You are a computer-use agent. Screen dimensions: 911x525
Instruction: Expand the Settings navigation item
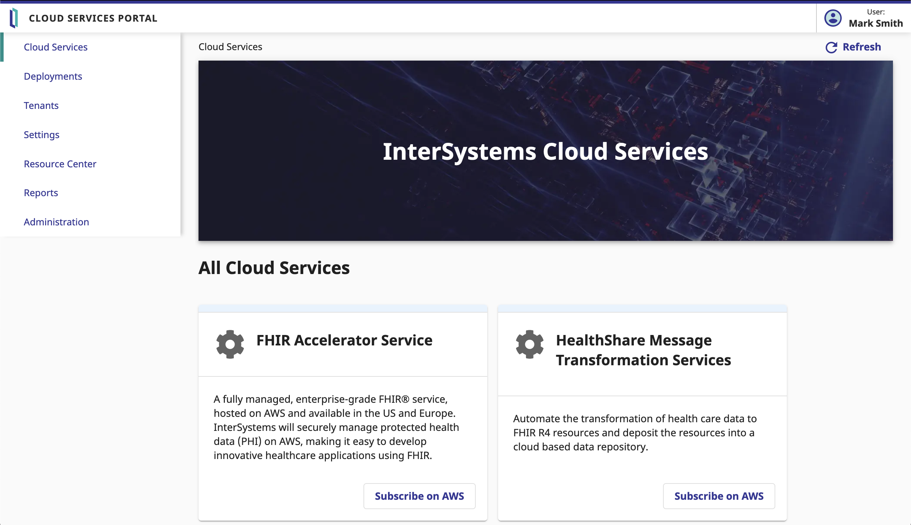(41, 134)
